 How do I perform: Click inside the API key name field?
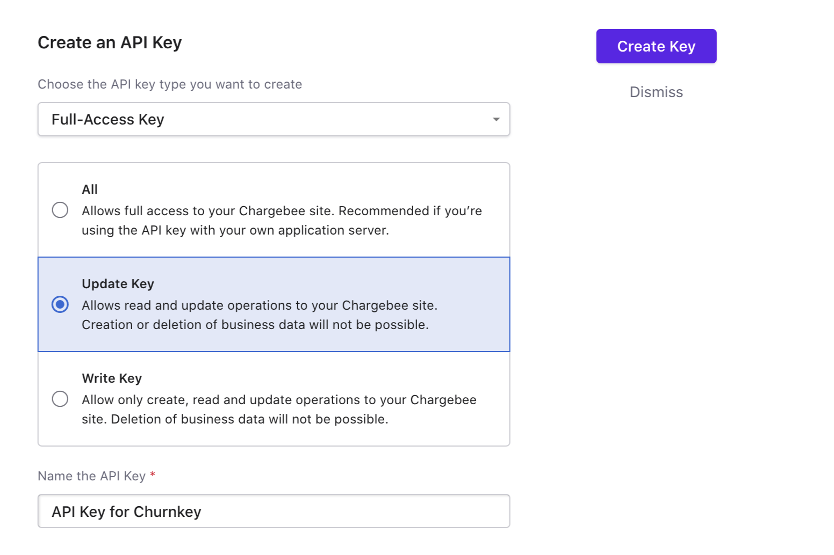point(274,511)
